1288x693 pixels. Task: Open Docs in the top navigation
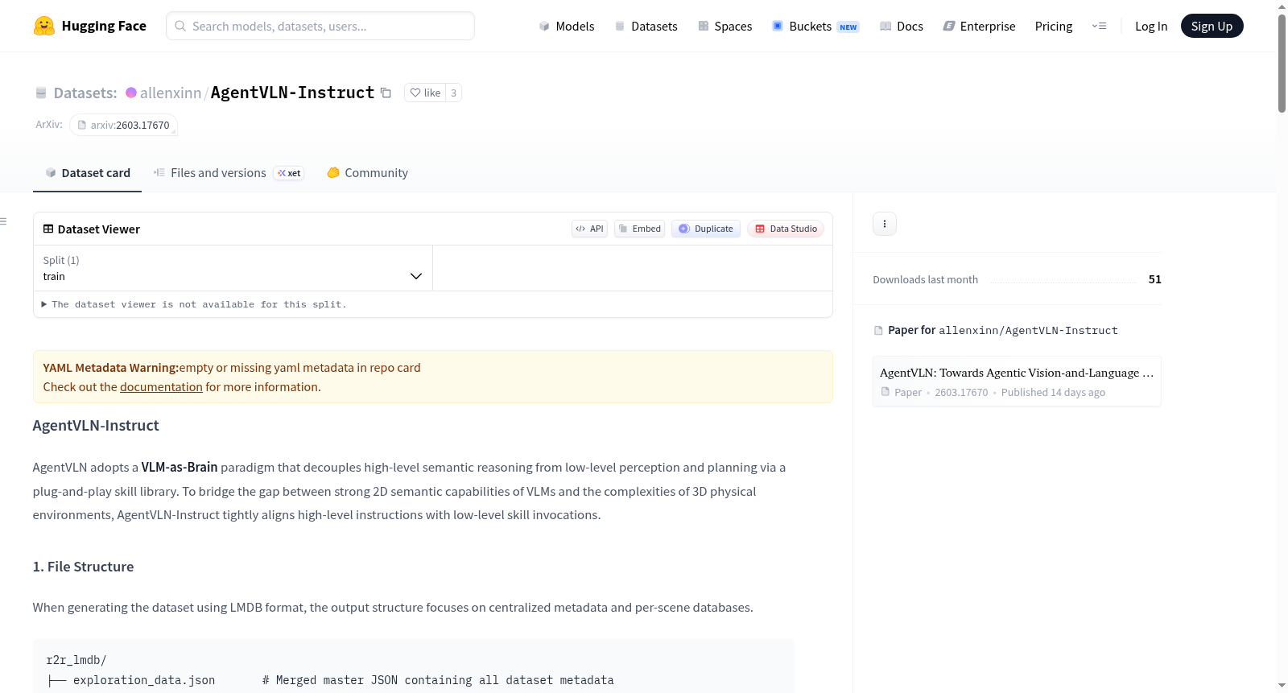pos(902,26)
